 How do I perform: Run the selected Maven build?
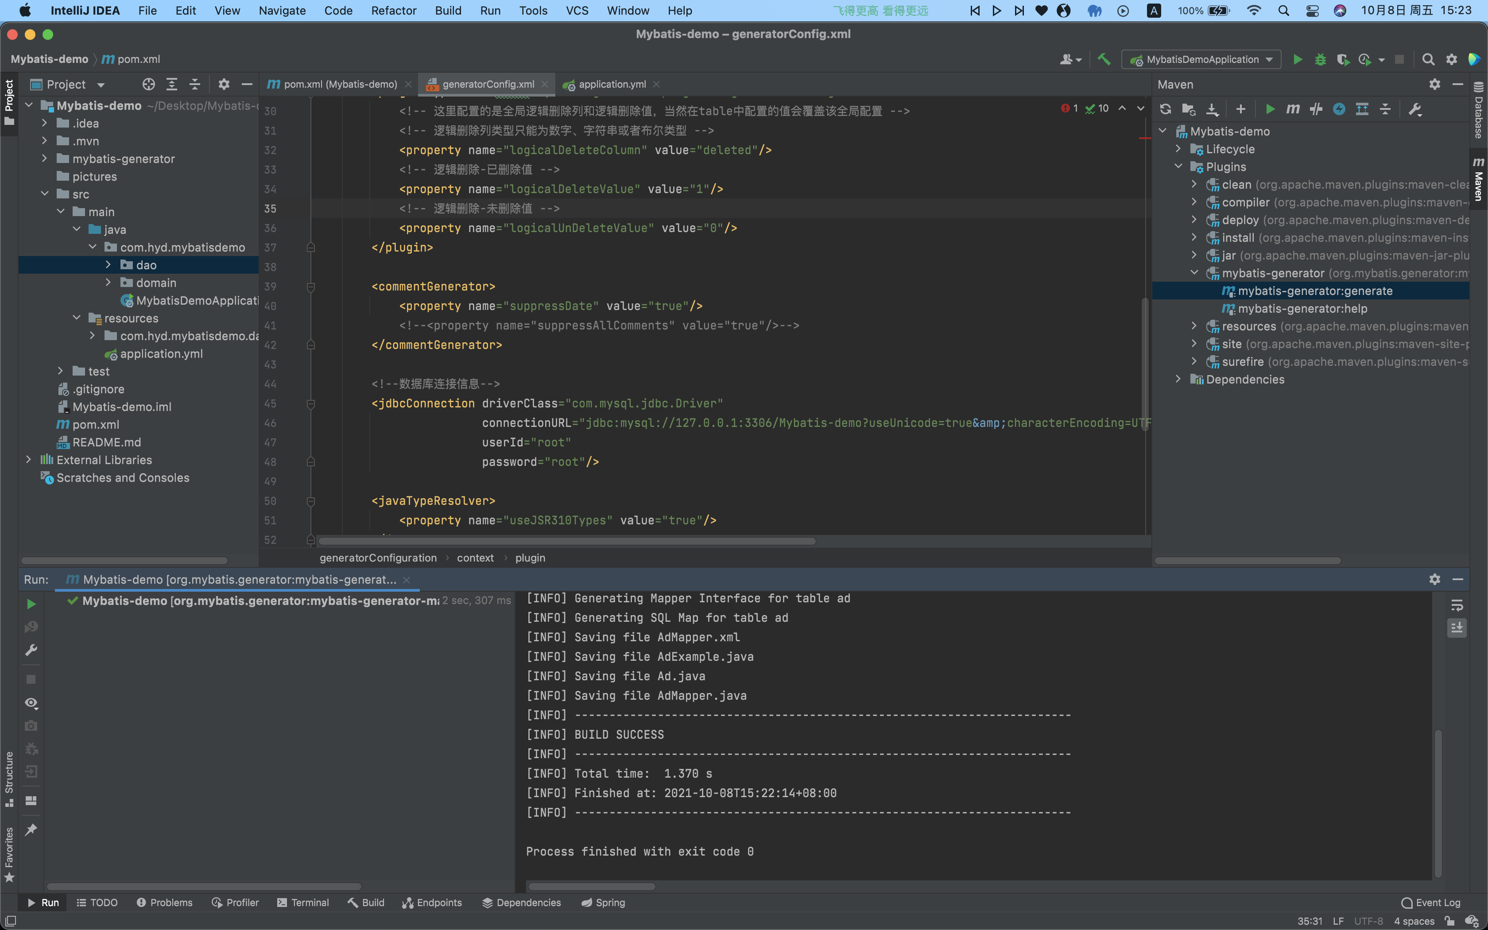(x=1270, y=109)
